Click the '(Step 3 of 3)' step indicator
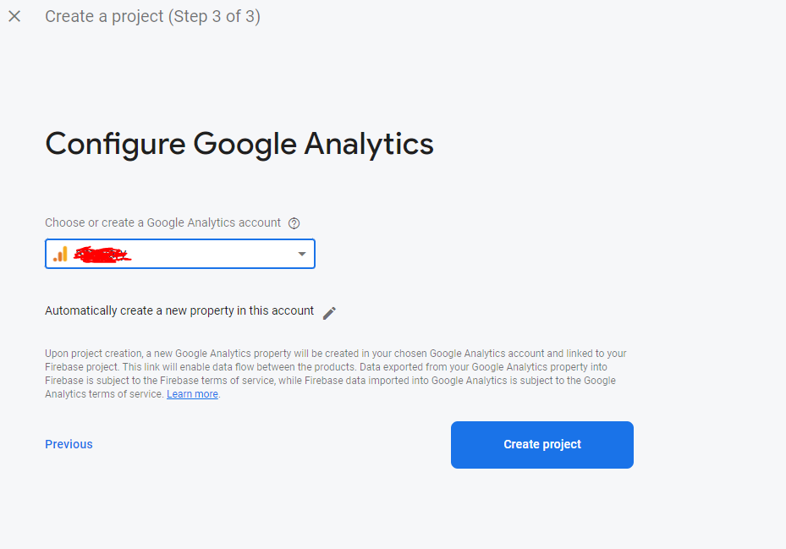 pos(215,16)
